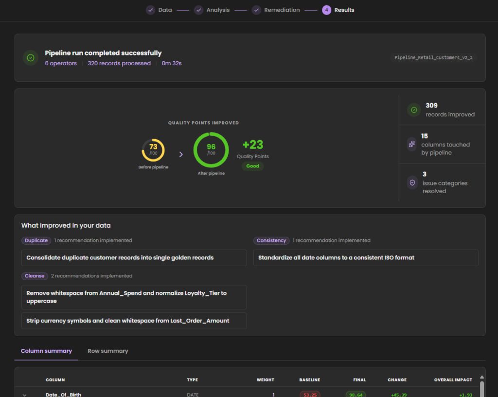Click the Pipeline run completed successfully heading
Image resolution: width=498 pixels, height=397 pixels.
coord(103,53)
